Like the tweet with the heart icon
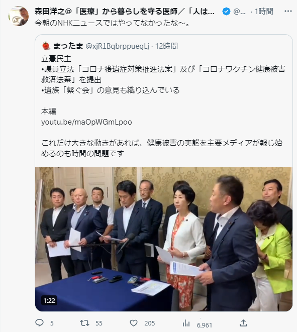Image resolution: width=297 pixels, height=332 pixels. point(134,323)
